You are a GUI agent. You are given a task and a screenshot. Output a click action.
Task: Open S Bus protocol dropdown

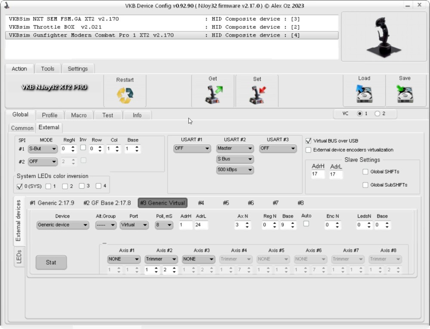coord(235,159)
